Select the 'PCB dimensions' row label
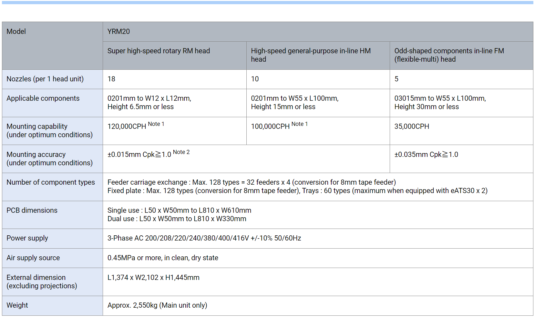Viewport: 535px width, 318px height. click(52, 215)
